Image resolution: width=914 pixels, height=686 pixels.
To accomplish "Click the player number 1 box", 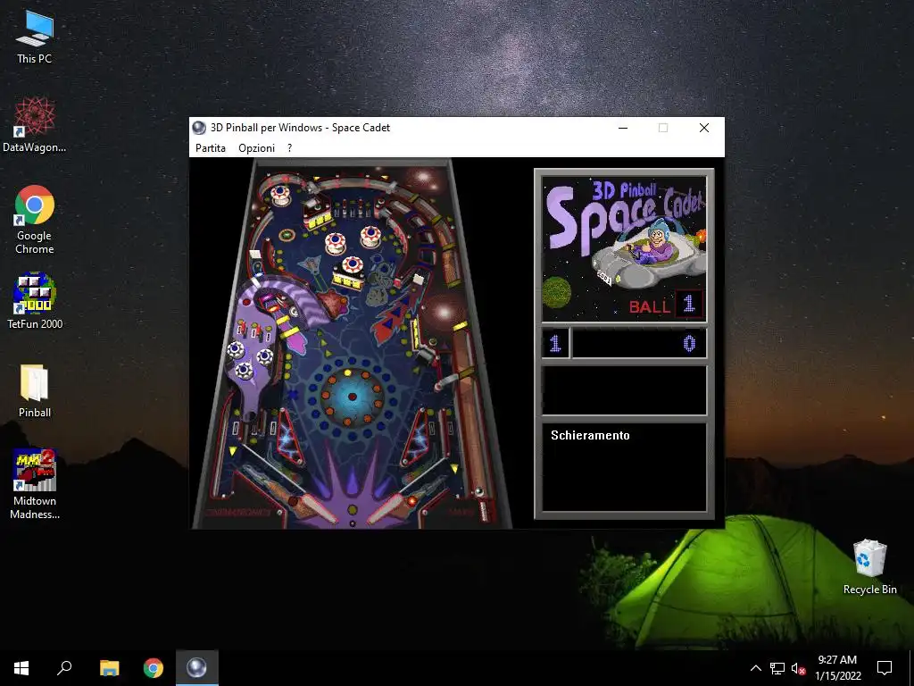I will point(555,343).
